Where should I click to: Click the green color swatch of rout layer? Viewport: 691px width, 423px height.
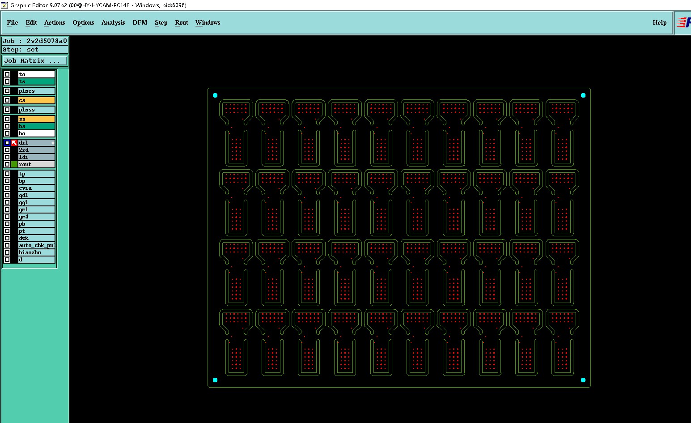tap(14, 164)
